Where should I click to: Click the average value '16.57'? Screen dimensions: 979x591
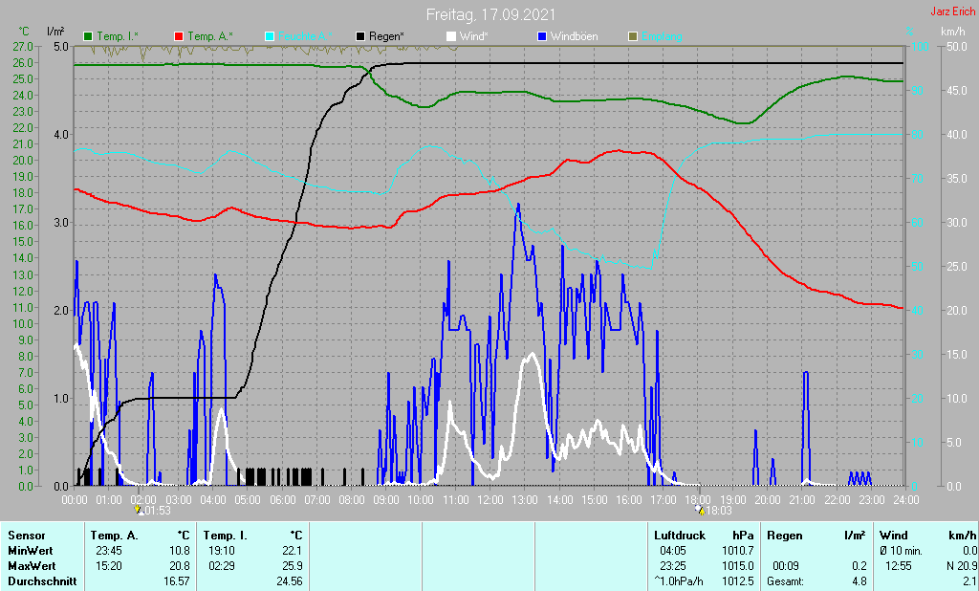(177, 581)
